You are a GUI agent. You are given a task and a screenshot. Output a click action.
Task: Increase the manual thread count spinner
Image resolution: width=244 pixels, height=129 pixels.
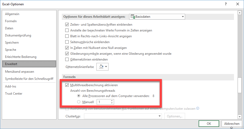pyautogui.click(x=112, y=100)
